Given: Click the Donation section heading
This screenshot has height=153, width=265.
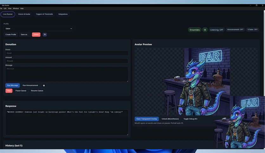Looking at the screenshot, I should (11, 44).
